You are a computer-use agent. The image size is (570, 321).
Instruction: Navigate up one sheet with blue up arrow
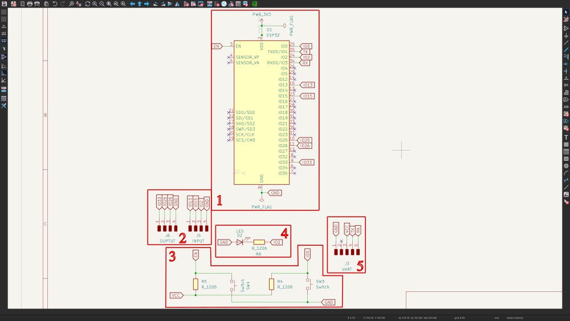pyautogui.click(x=140, y=3)
